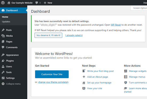Screen dimensions: 147x99
Task: Click View your site link
Action: [95, 88]
